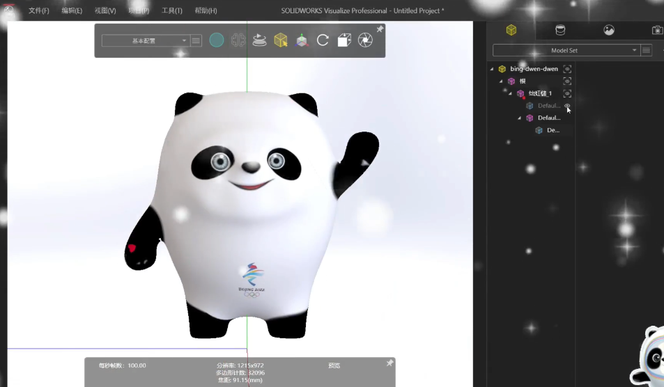Select the white Defaul... group
The image size is (664, 387).
(x=549, y=118)
